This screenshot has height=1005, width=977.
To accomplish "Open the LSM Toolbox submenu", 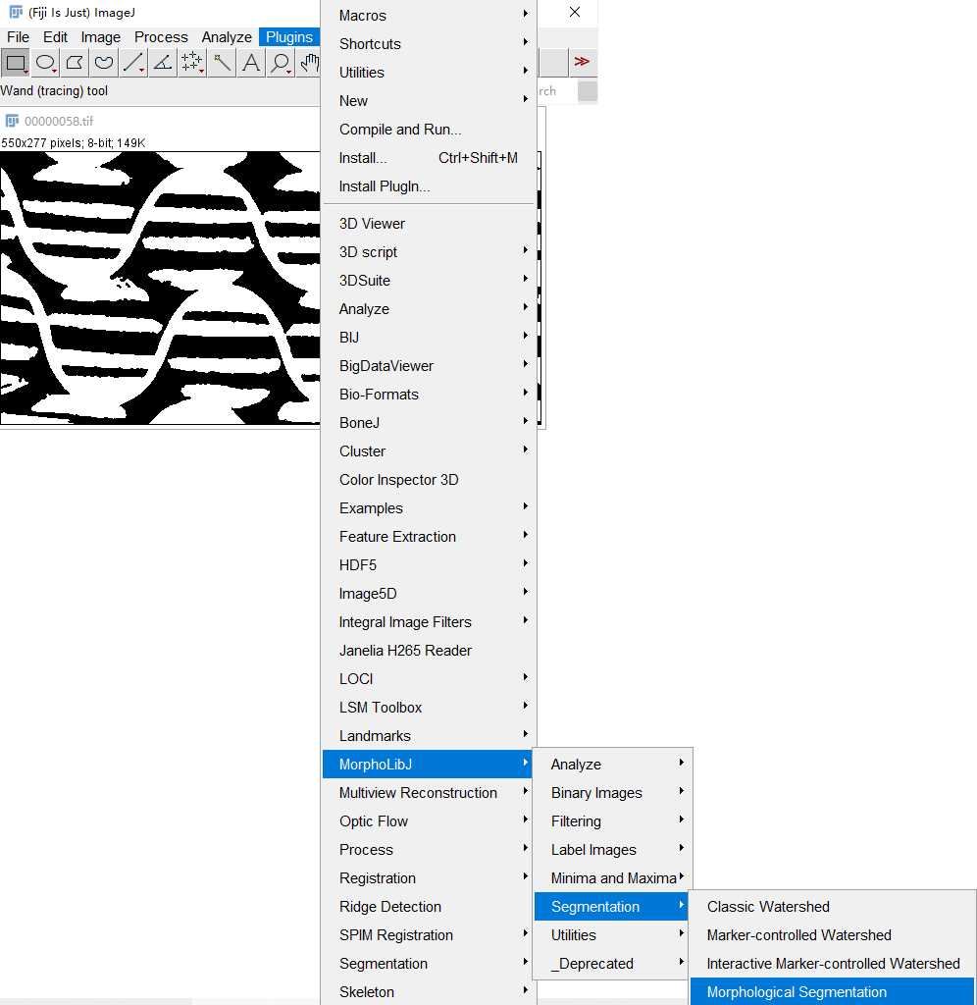I will pos(428,707).
